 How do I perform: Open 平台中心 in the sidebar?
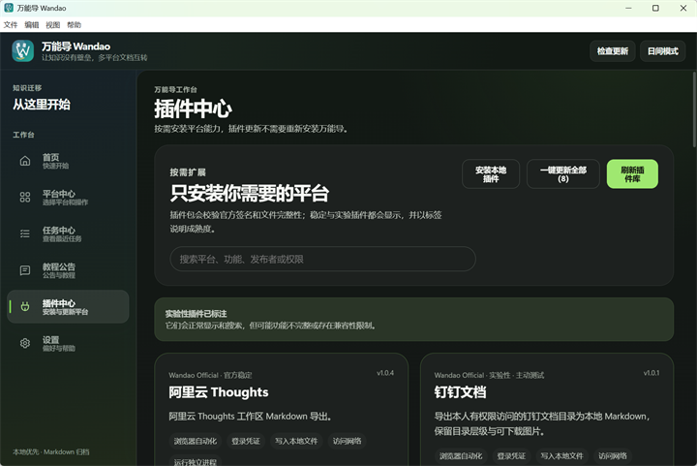[68, 198]
